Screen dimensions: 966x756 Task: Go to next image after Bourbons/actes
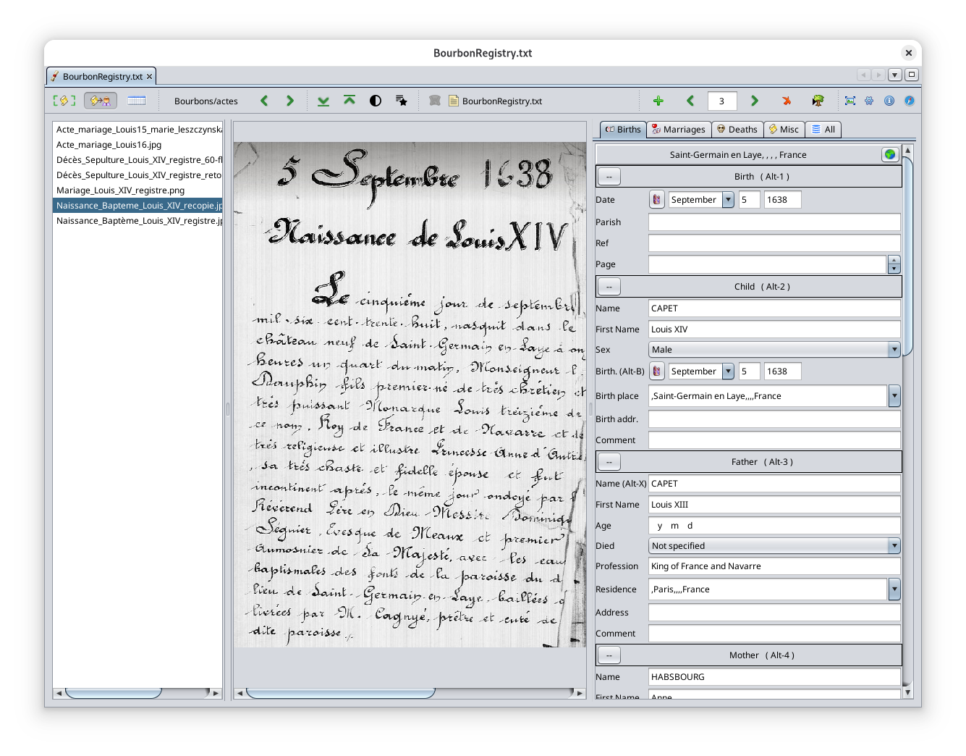[x=290, y=101]
